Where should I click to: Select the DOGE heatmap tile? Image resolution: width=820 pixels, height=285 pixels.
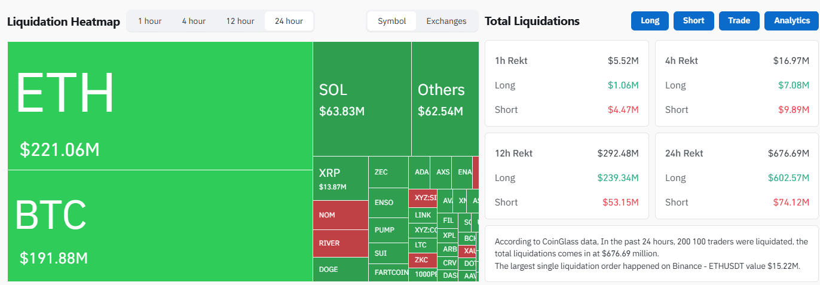[x=340, y=269]
